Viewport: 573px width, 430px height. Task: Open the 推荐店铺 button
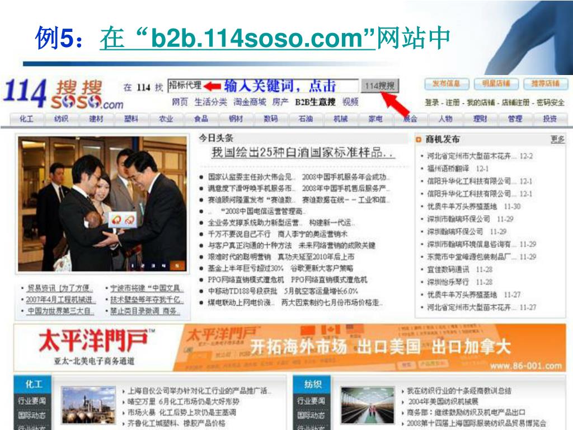pyautogui.click(x=545, y=84)
